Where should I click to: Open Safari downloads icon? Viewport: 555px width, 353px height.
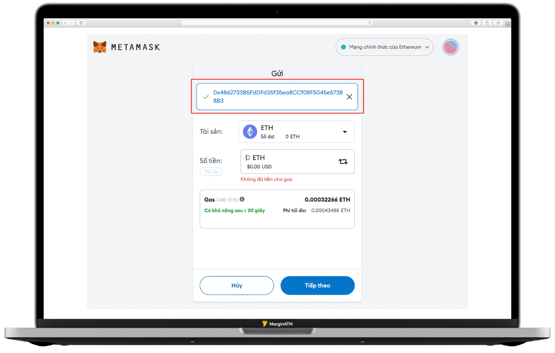(x=476, y=23)
